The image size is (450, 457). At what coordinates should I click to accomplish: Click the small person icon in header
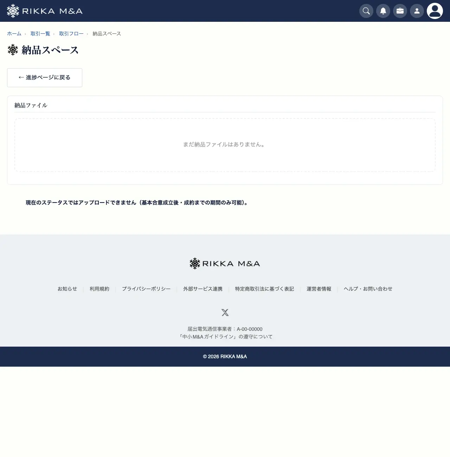click(x=417, y=11)
